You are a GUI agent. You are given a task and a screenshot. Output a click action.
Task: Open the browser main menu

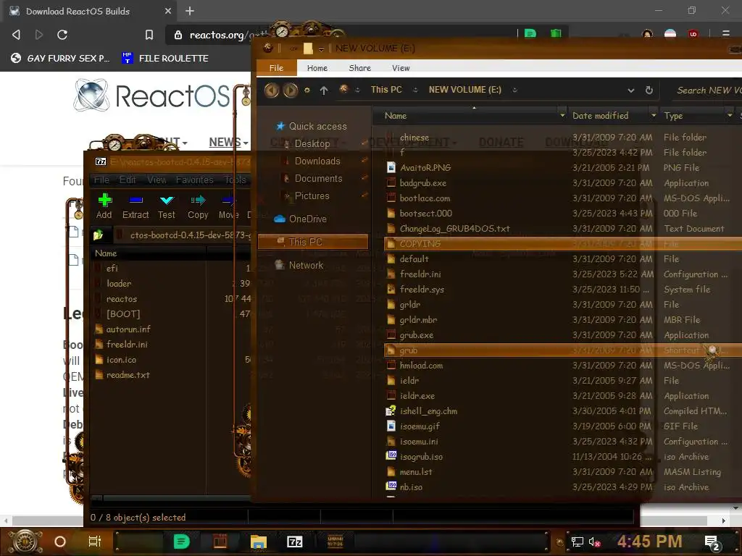[726, 33]
